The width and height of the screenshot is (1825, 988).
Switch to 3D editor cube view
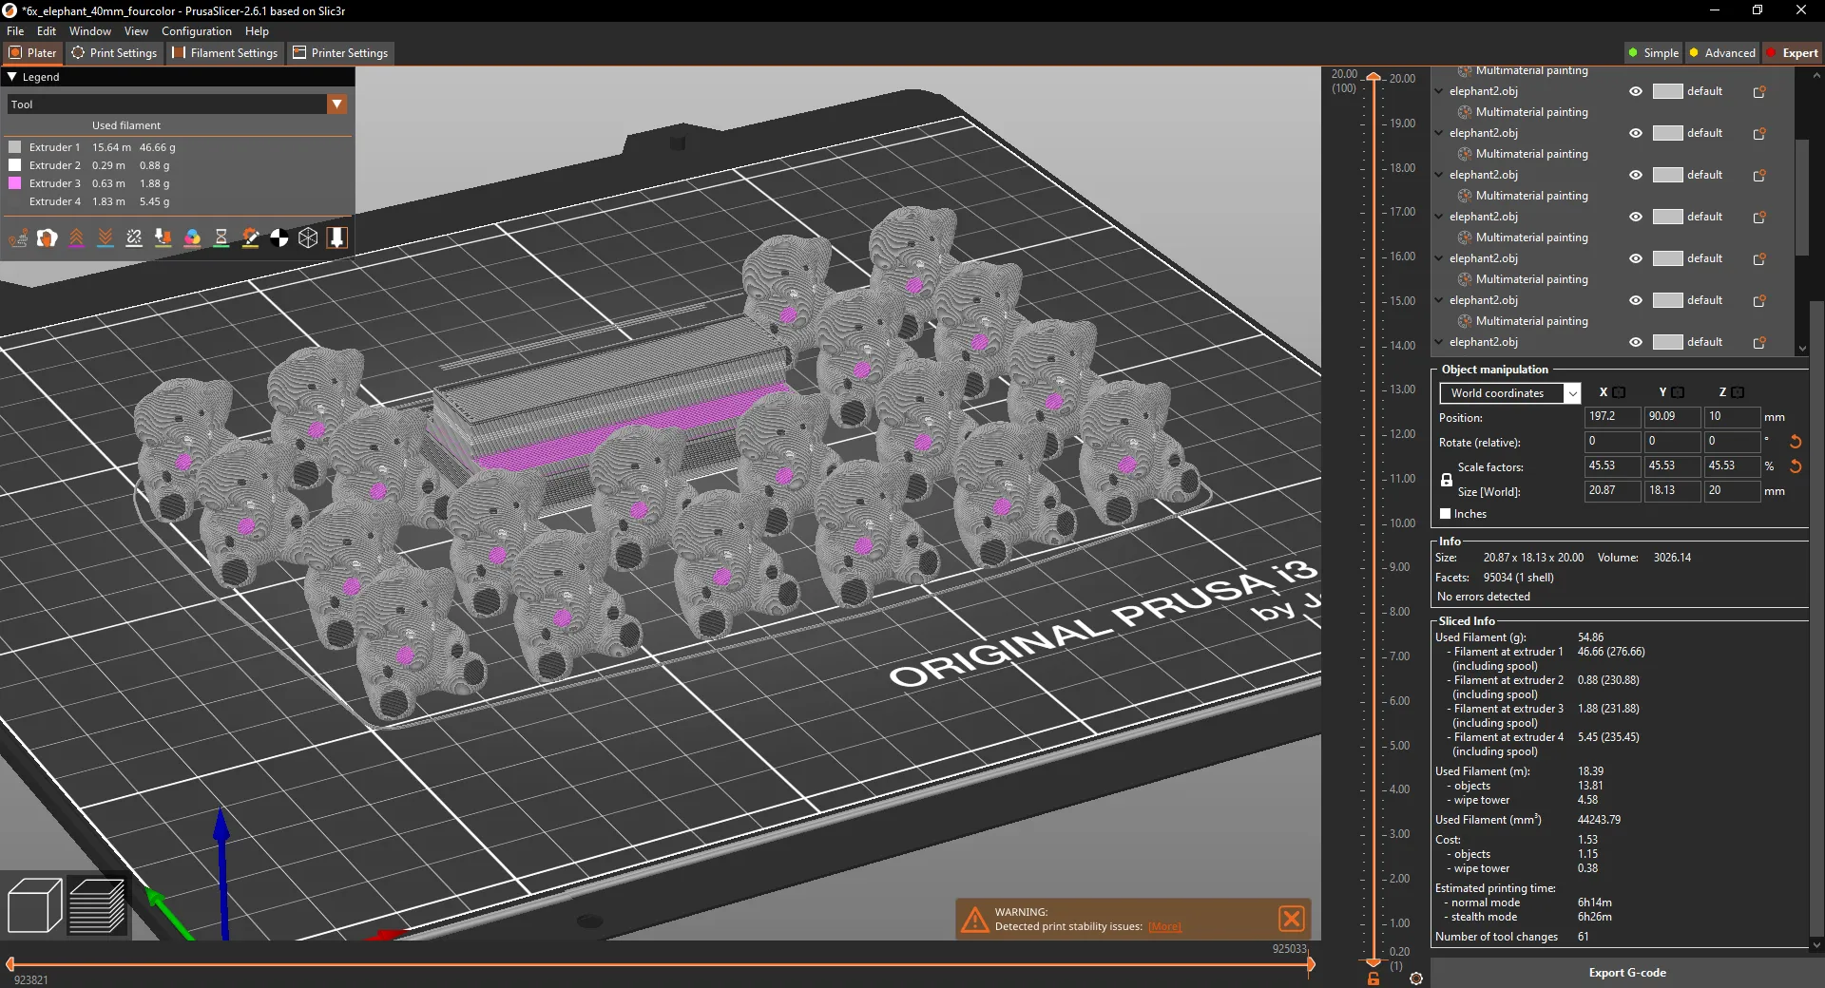pyautogui.click(x=34, y=905)
